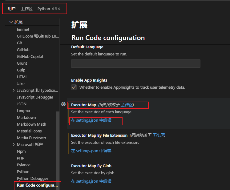Select Run Code configuration tree item

[37, 185]
